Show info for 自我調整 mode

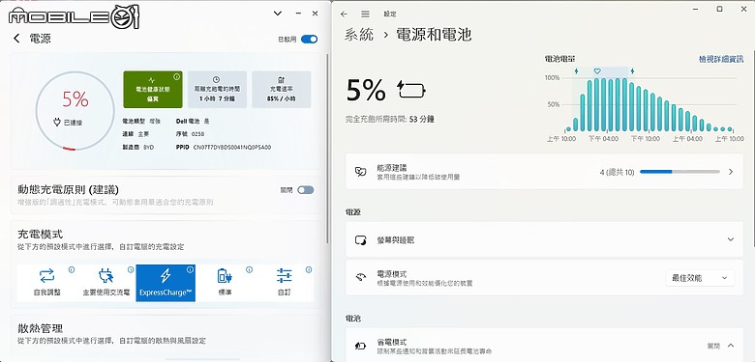point(72,270)
